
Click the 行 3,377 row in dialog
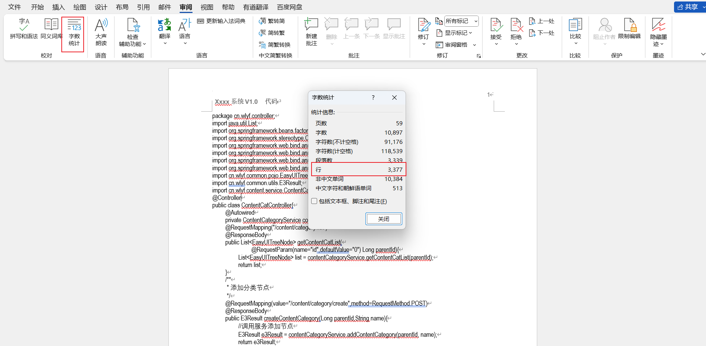click(x=359, y=169)
